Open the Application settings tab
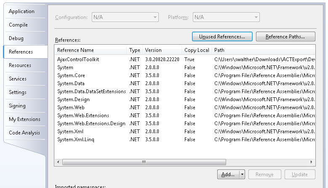Screen dimensions: 328x188 [22, 11]
